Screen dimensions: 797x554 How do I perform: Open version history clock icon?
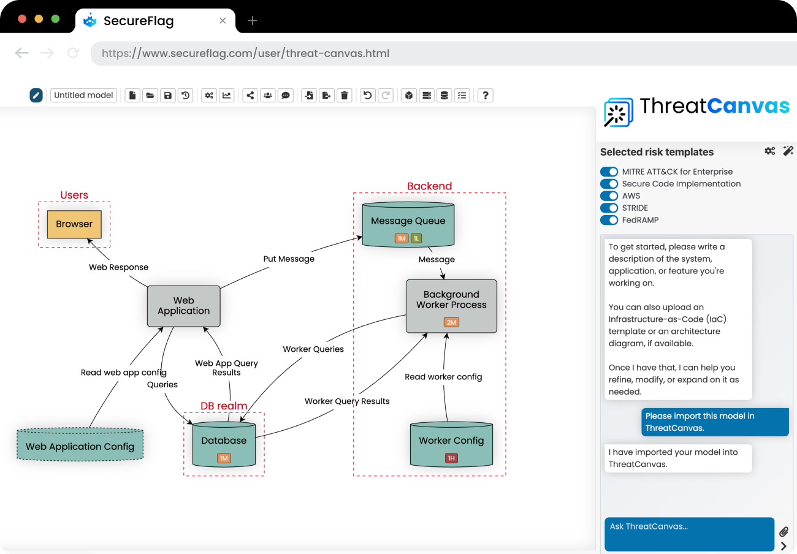(186, 95)
